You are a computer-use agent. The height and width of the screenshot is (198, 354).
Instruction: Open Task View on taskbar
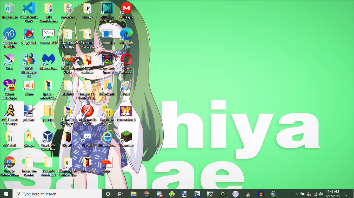click(121, 194)
